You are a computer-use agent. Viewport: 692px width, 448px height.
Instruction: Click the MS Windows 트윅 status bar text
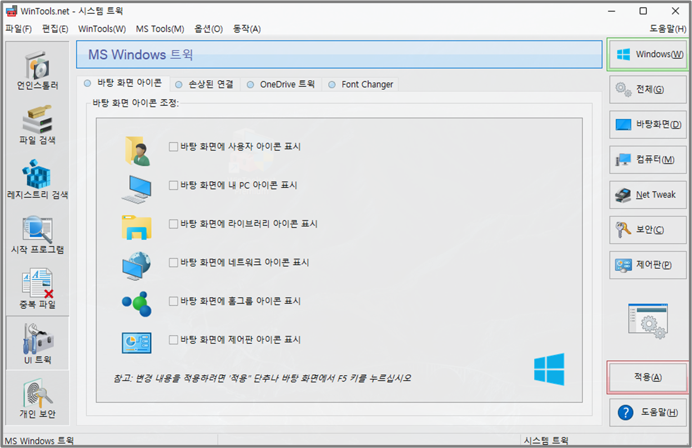pos(39,441)
